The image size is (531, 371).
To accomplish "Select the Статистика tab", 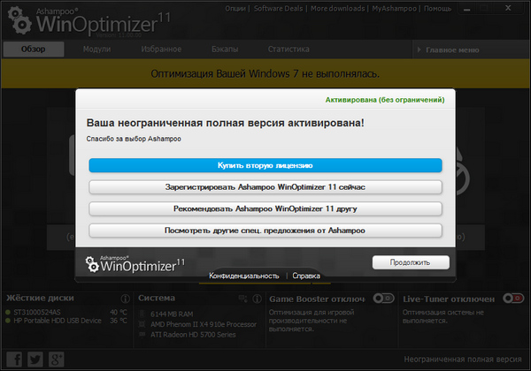I will pos(289,50).
